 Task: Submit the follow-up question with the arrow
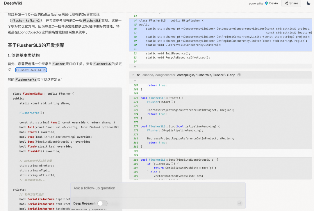click(240, 203)
